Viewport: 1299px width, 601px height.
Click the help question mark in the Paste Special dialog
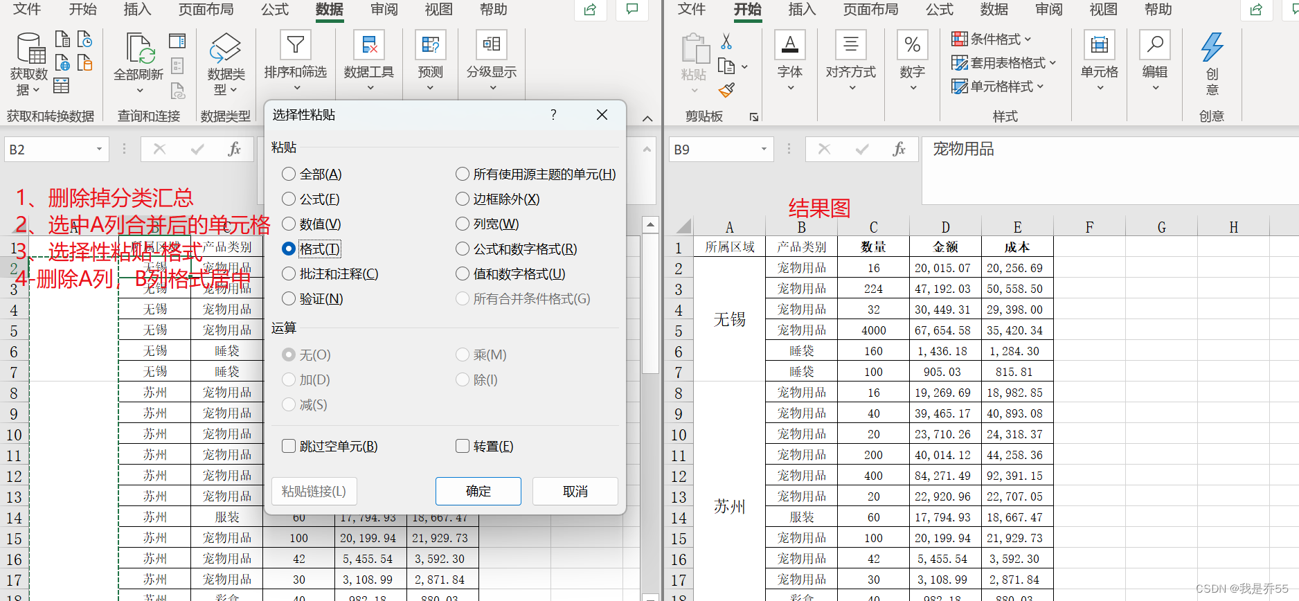click(x=553, y=115)
